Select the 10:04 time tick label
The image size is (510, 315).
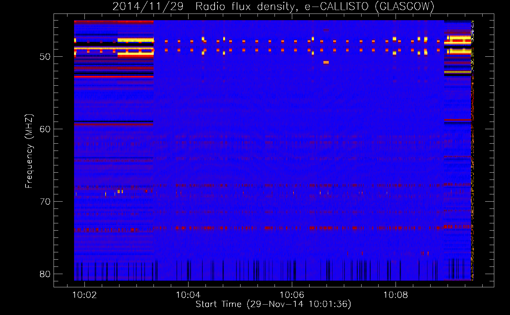[188, 295]
